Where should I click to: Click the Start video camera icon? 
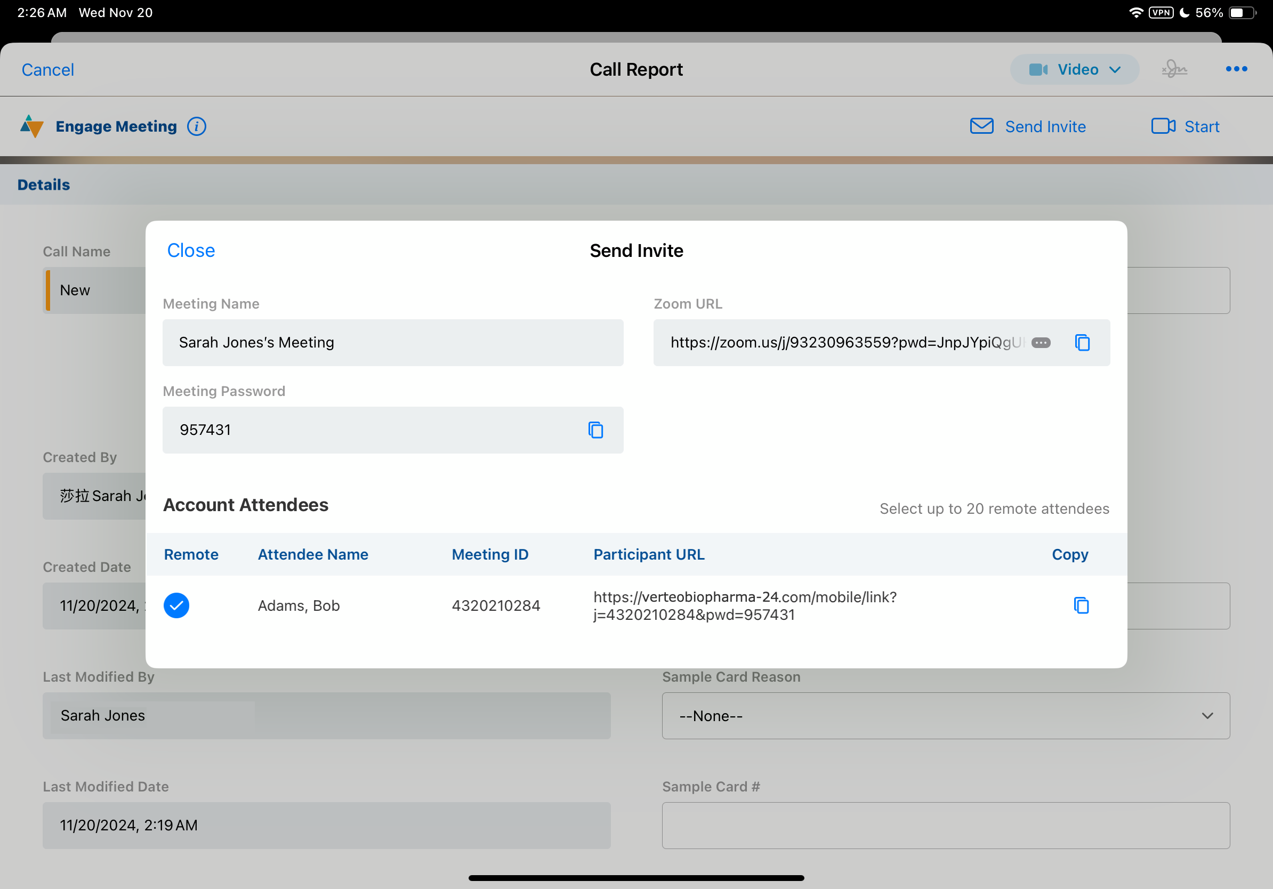pos(1163,126)
